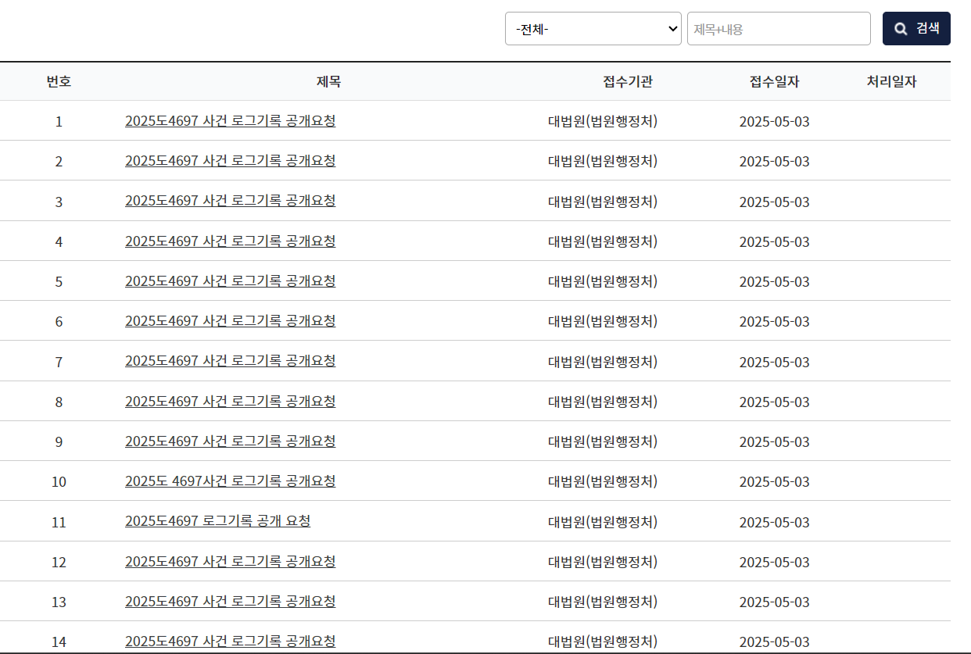Open the -전체- category dropdown
971x654 pixels.
click(x=593, y=29)
